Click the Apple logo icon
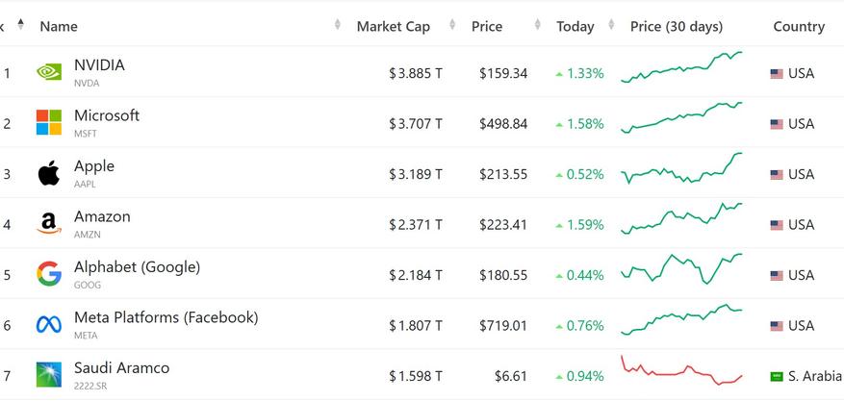Viewport: 844px width, 401px height. click(x=49, y=174)
